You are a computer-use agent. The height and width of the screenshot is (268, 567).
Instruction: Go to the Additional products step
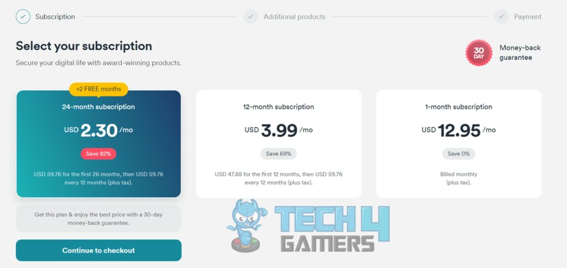coord(295,17)
